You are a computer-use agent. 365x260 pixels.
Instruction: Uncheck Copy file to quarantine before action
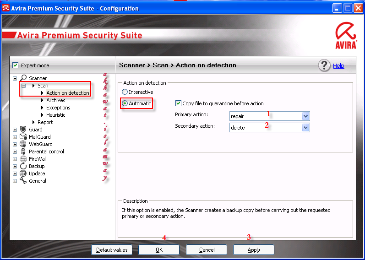point(178,103)
